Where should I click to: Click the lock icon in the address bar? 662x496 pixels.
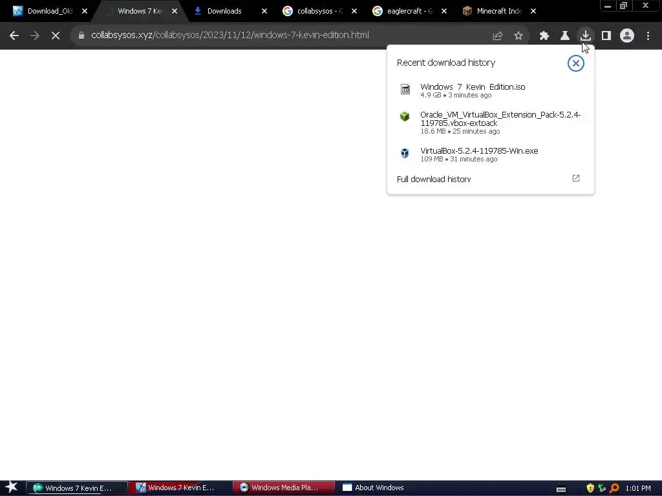click(x=81, y=36)
